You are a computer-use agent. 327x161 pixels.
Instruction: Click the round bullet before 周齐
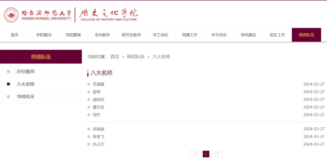[89, 115]
